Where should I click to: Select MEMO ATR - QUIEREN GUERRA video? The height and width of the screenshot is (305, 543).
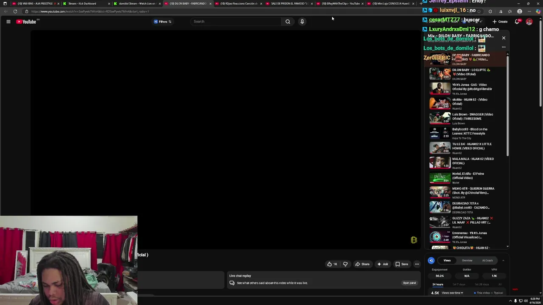point(466,193)
